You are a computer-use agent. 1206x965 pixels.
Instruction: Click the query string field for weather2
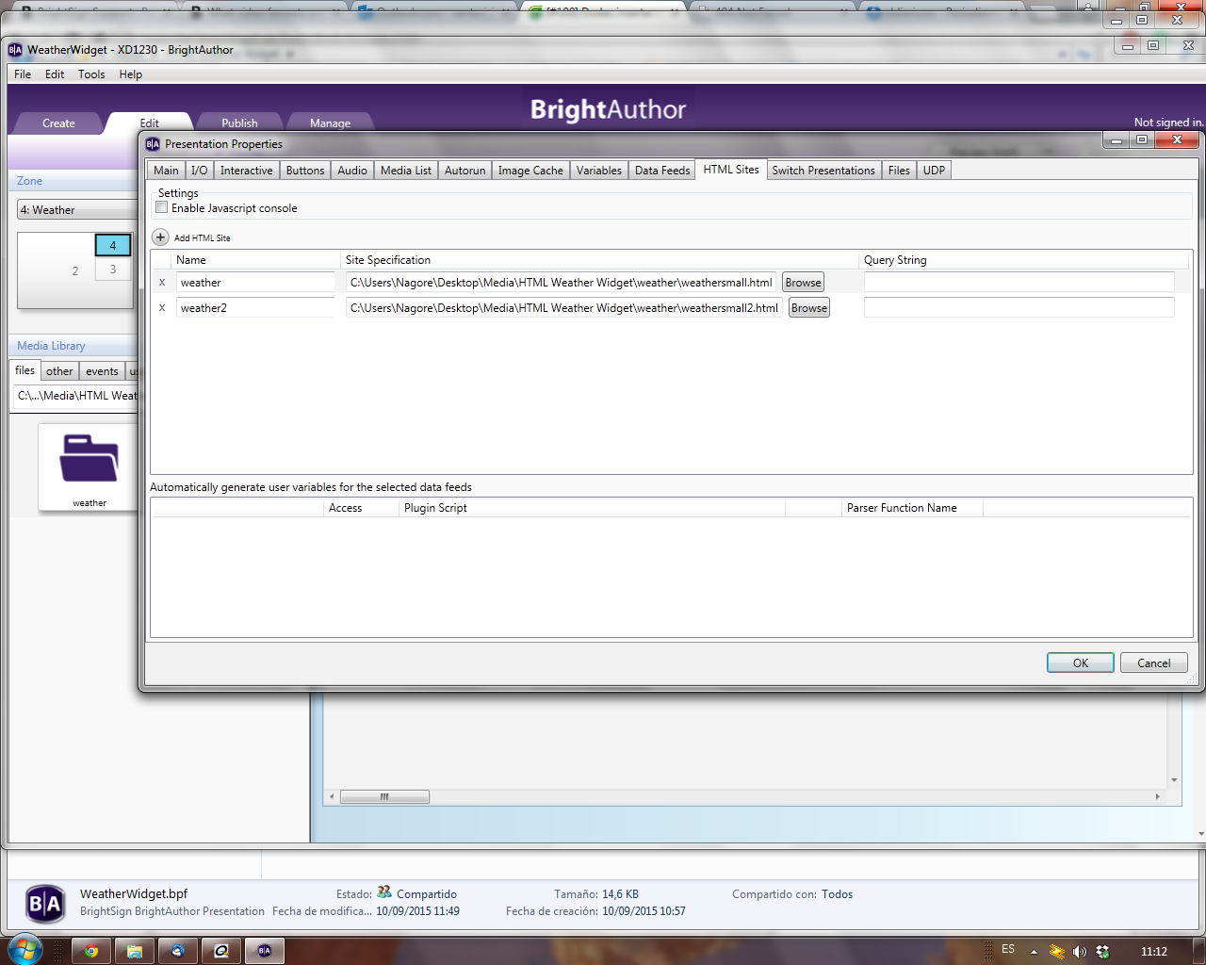point(1019,307)
